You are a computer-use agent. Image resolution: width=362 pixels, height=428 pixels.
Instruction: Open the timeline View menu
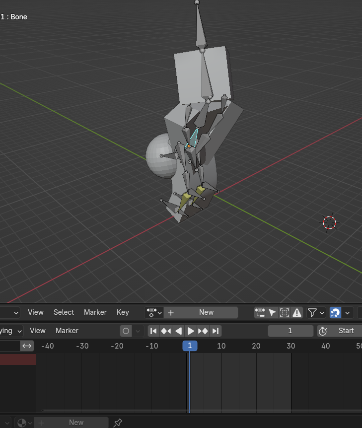coord(37,331)
